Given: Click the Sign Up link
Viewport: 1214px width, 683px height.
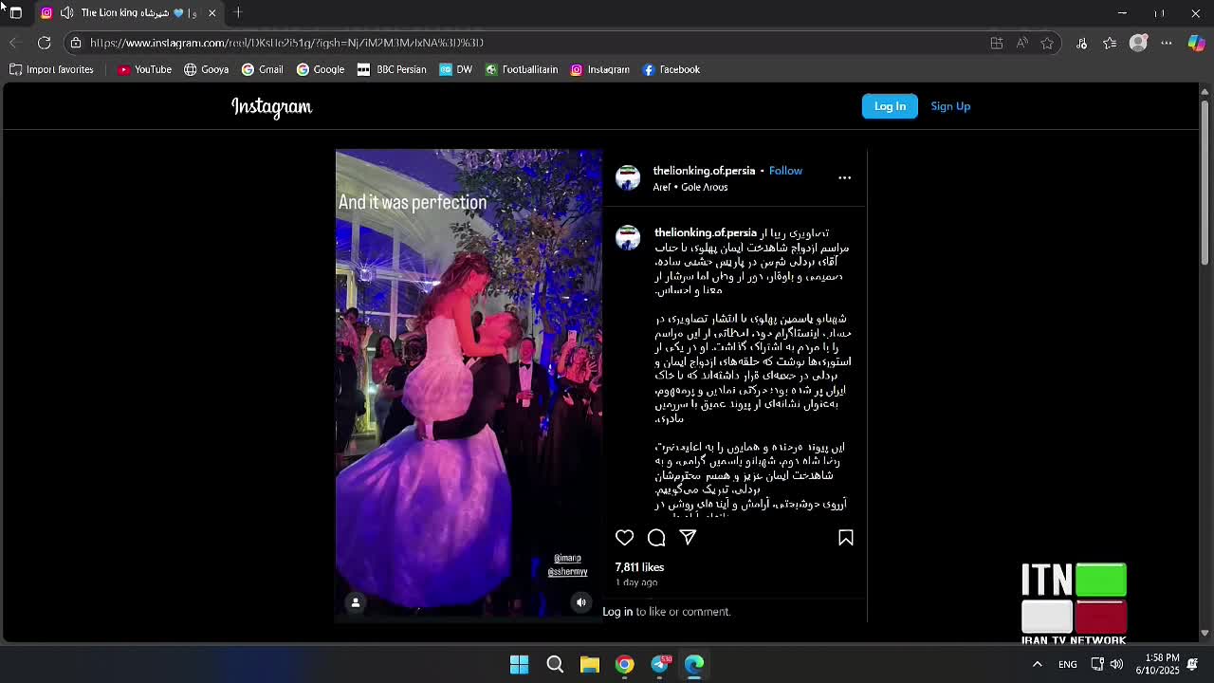Looking at the screenshot, I should tap(950, 106).
